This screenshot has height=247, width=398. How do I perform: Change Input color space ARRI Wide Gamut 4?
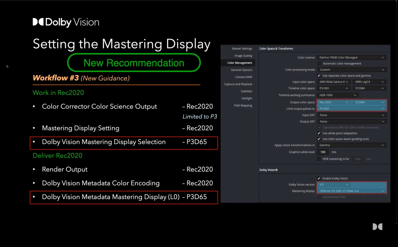point(334,82)
